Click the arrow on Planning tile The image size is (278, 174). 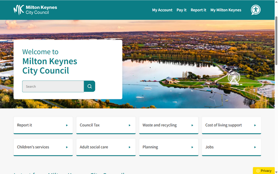click(192, 147)
